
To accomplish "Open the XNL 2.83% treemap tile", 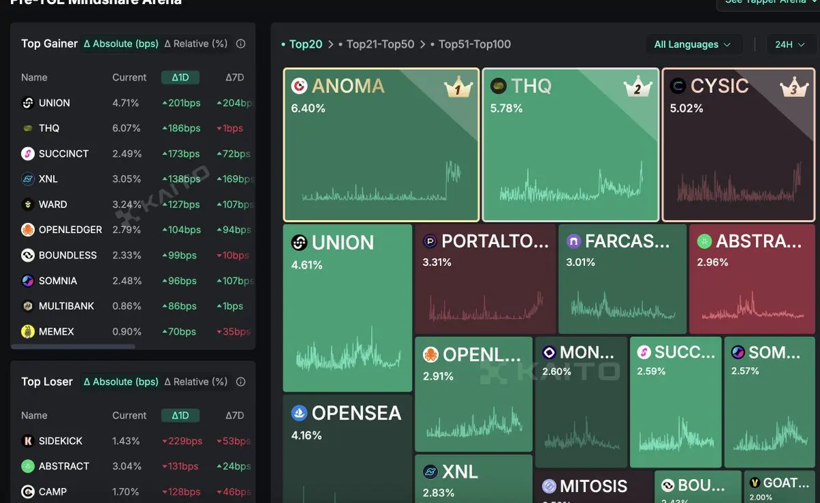I will point(474,479).
